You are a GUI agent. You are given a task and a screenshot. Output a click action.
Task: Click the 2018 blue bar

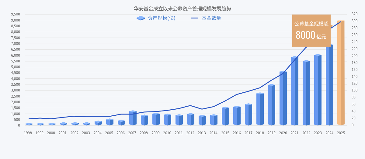(260, 109)
